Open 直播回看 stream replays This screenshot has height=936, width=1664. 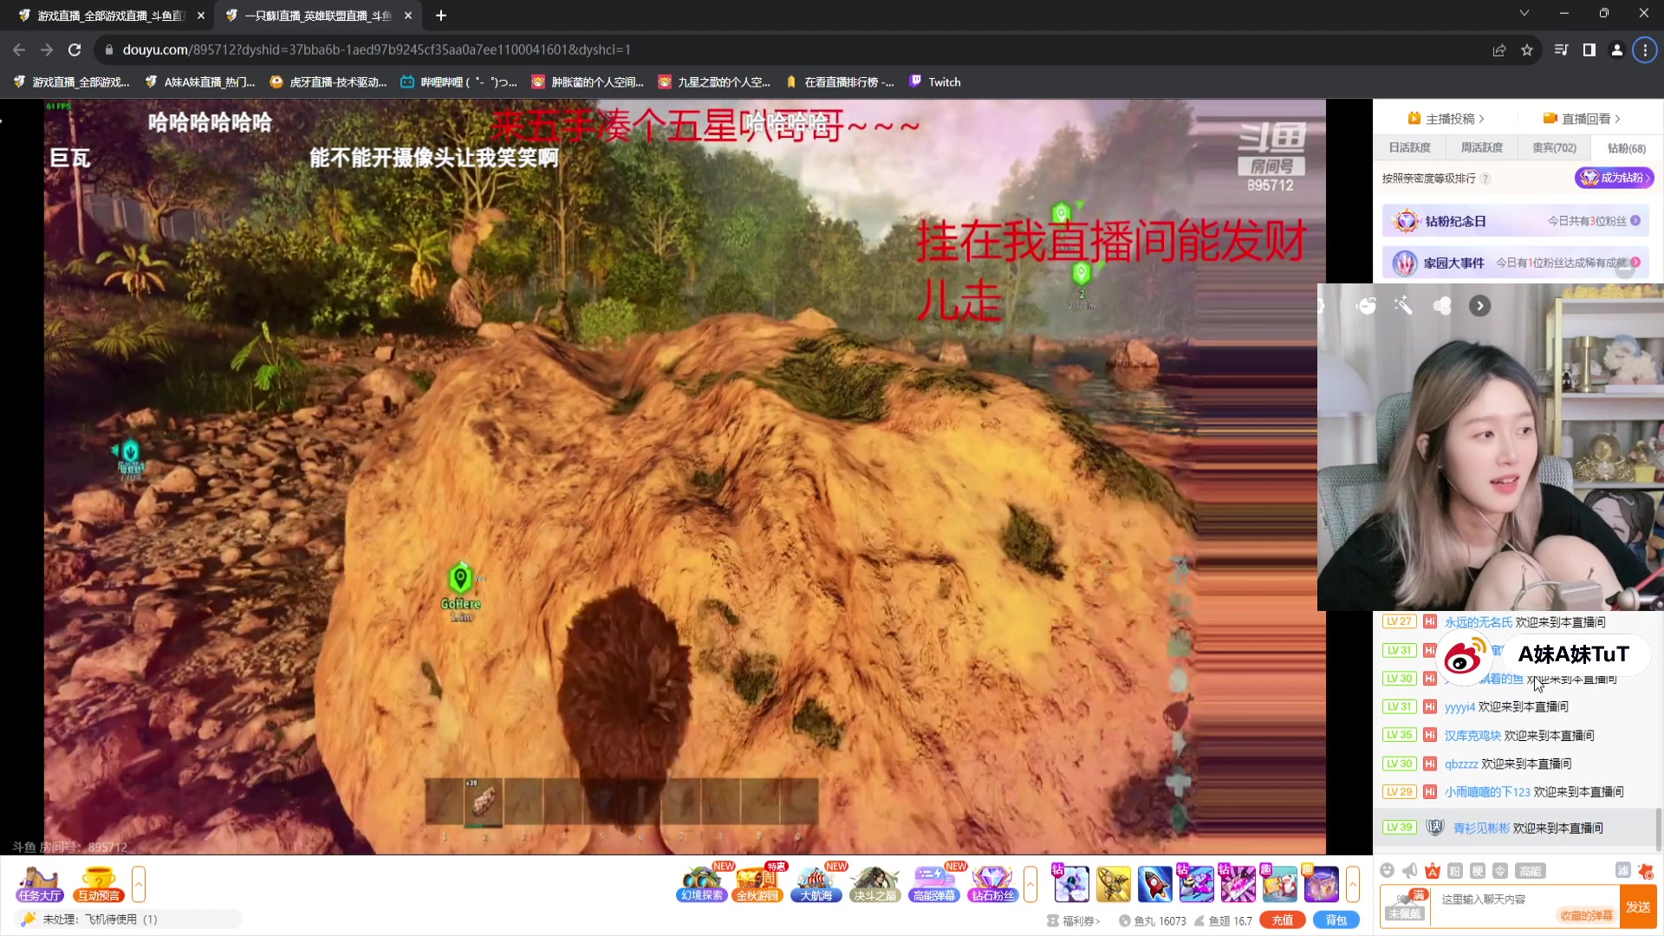tap(1583, 119)
